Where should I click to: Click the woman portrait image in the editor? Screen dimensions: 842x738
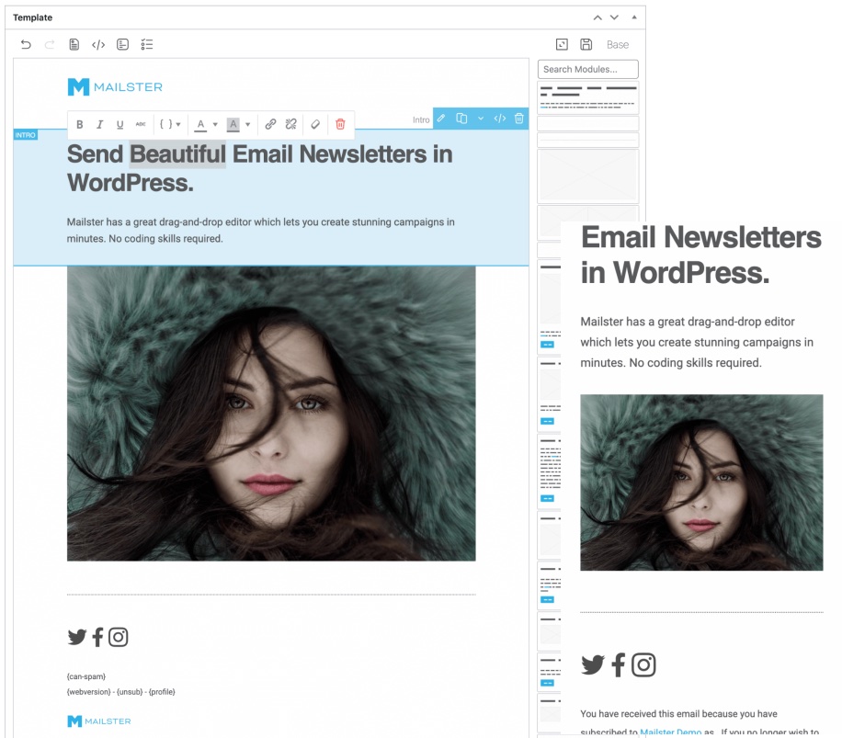pyautogui.click(x=271, y=414)
